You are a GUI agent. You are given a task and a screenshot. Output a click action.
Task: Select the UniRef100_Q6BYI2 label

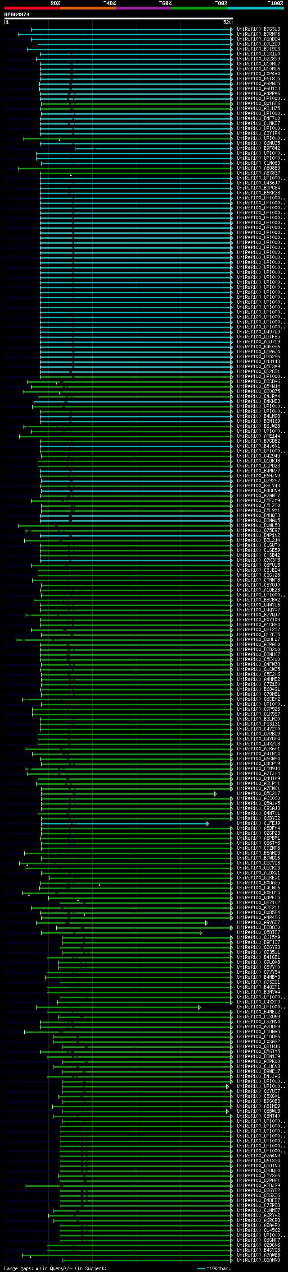pos(258,818)
